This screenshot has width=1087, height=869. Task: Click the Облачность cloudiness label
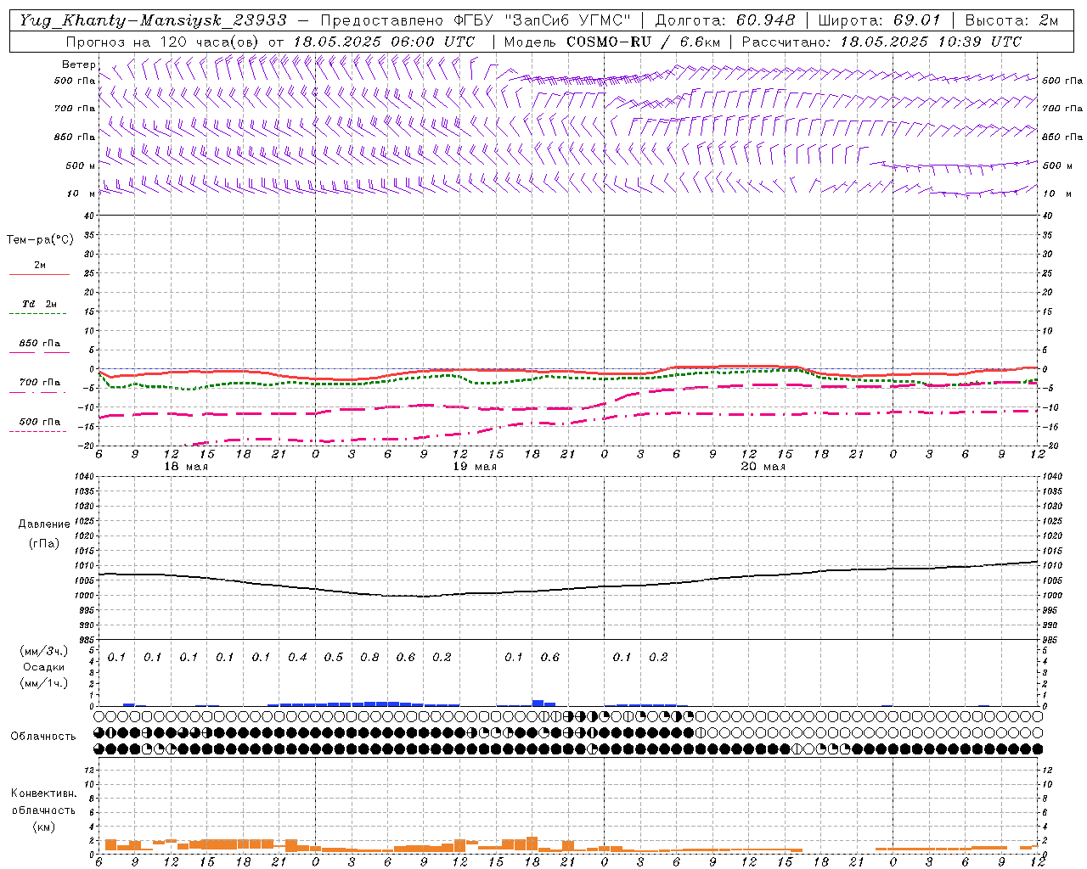(43, 737)
